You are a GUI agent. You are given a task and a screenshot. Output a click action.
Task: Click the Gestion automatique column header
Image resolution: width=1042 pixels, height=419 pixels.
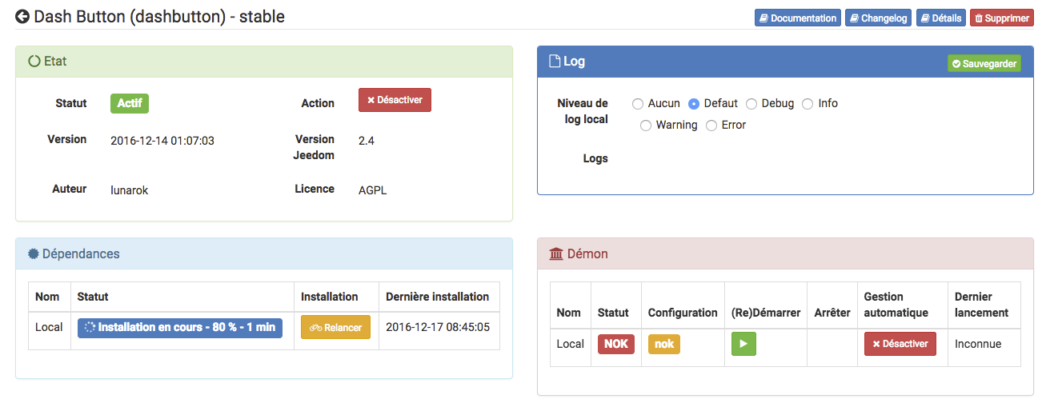pyautogui.click(x=896, y=305)
